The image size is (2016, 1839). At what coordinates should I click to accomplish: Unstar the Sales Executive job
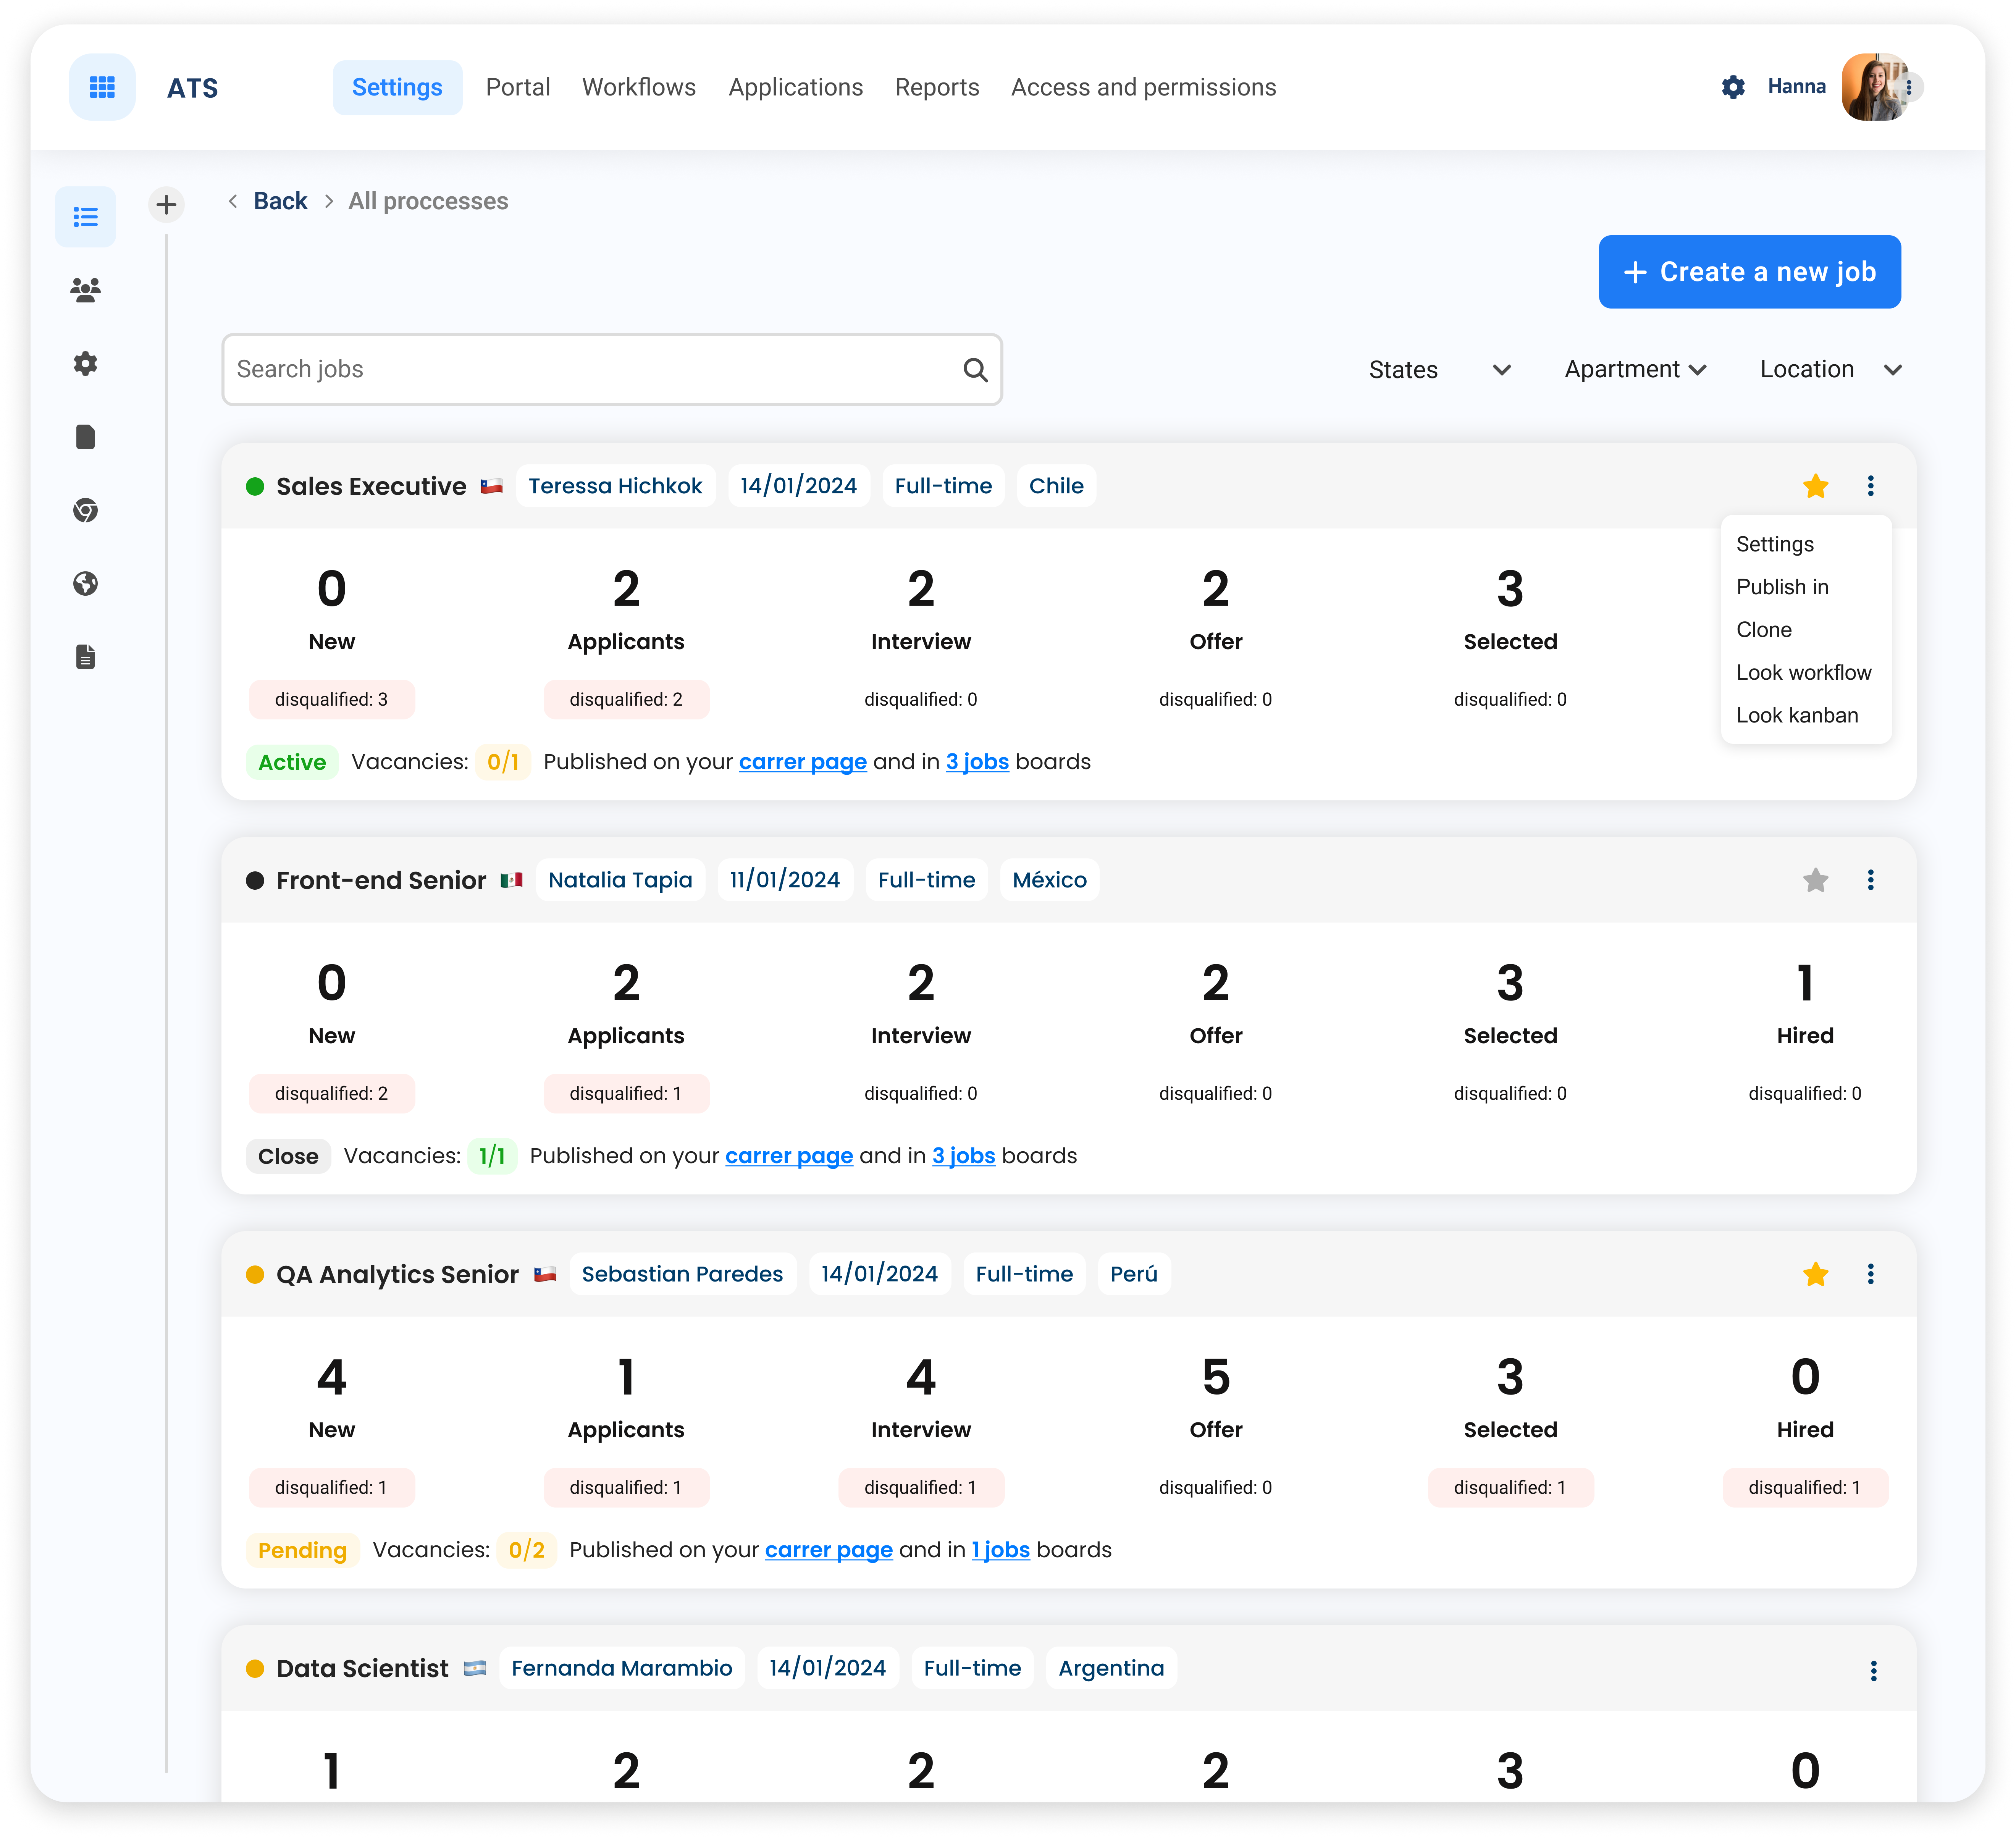pos(1816,486)
